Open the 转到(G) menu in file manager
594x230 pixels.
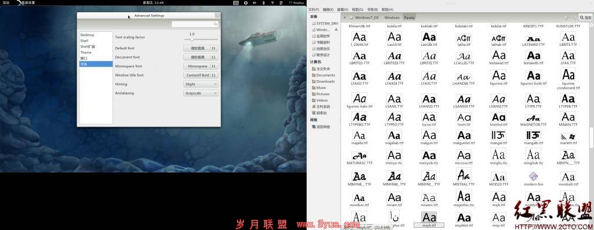click(x=357, y=9)
